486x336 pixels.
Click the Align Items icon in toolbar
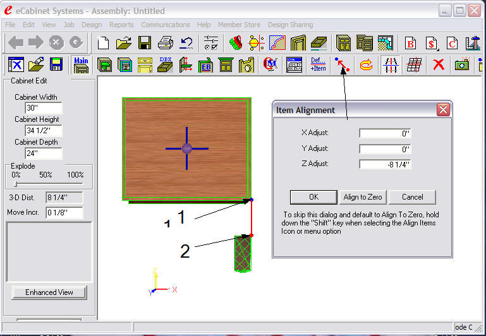click(342, 64)
